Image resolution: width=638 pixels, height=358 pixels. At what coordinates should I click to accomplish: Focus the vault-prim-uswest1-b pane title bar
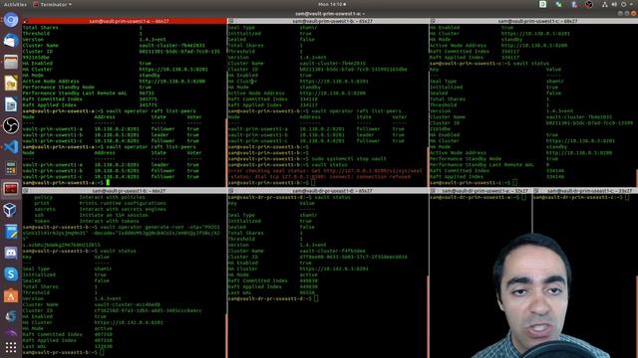pyautogui.click(x=328, y=21)
